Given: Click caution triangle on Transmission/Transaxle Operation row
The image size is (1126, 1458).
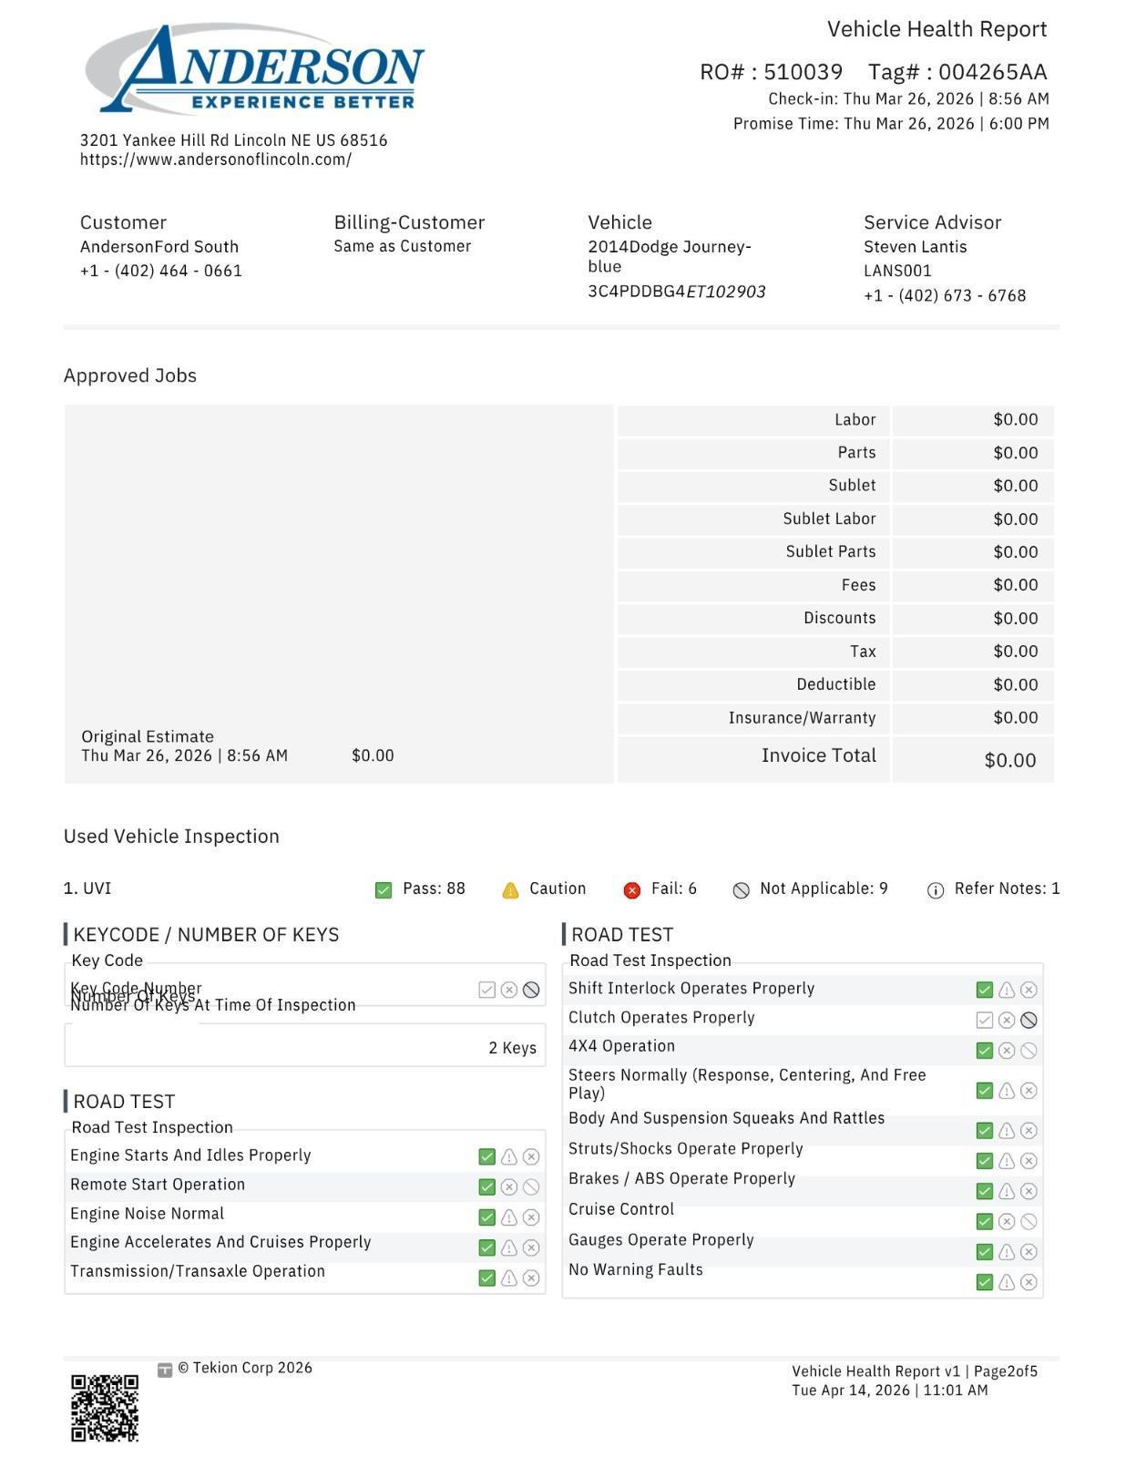Looking at the screenshot, I should point(509,1278).
